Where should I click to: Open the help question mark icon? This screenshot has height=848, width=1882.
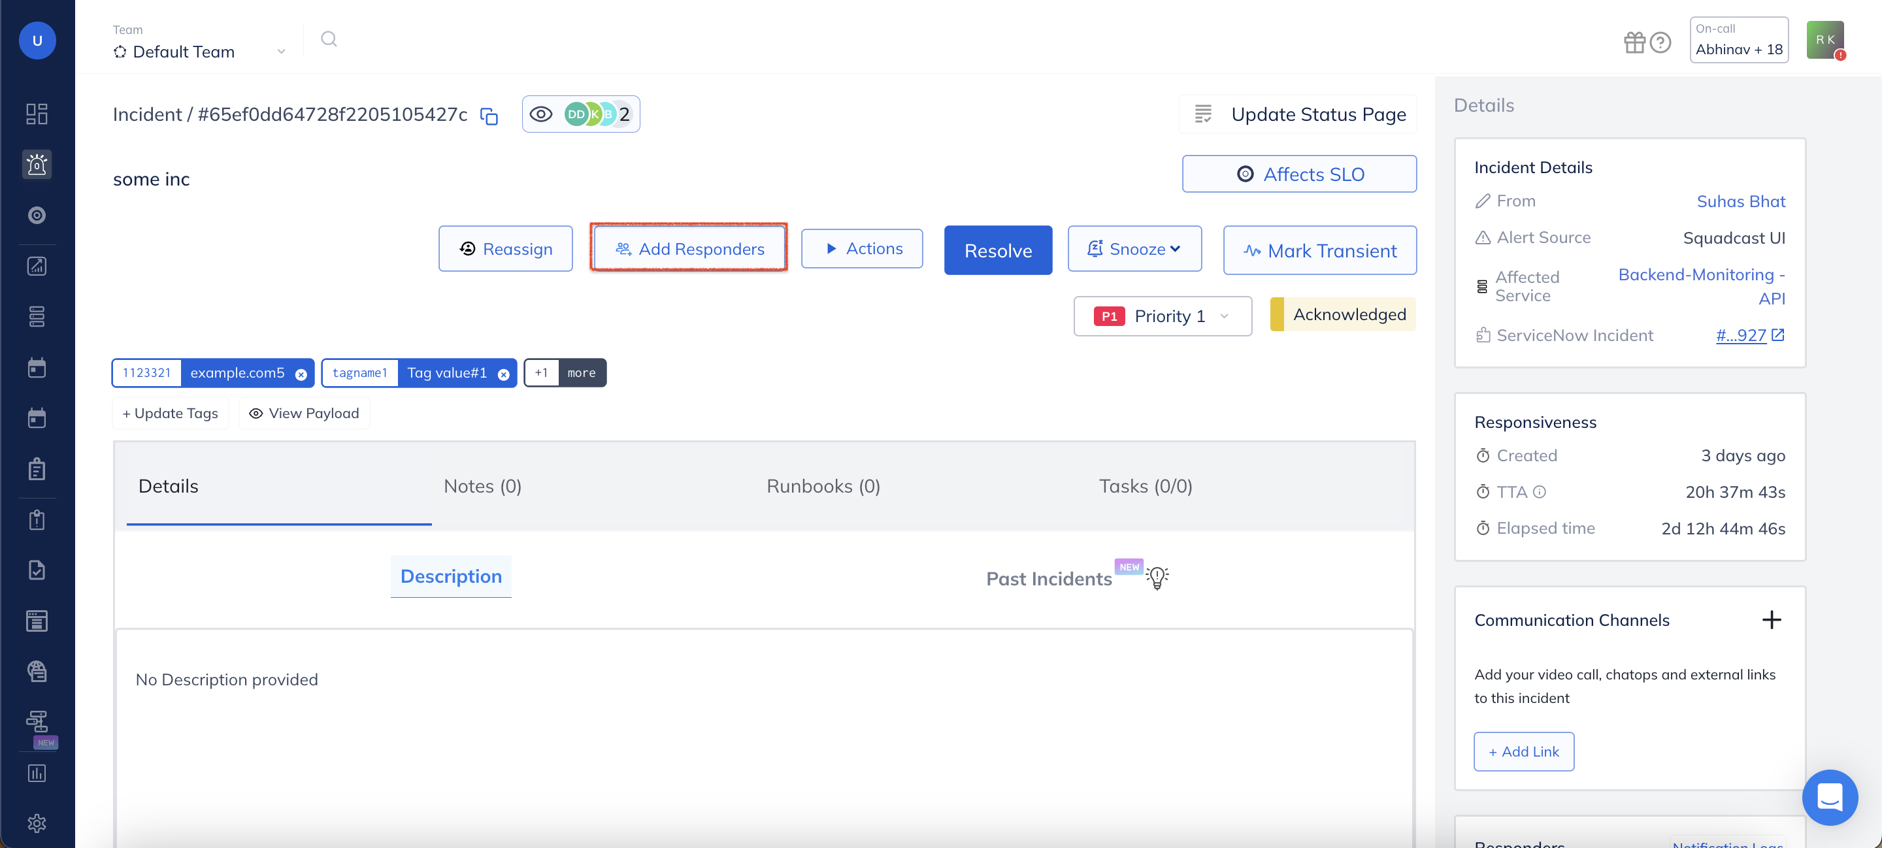click(1660, 42)
